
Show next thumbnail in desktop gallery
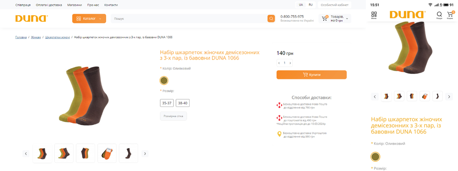click(x=145, y=153)
